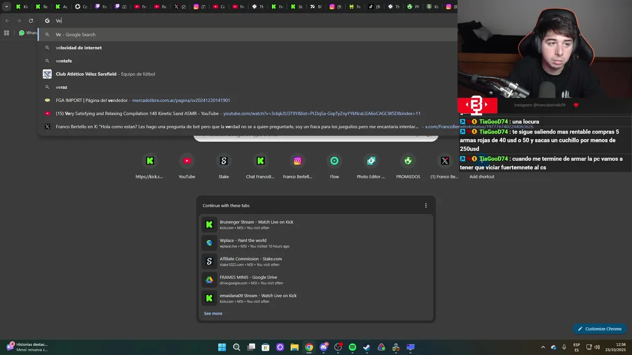Open the Photo Editor shortcut tile

[371, 166]
